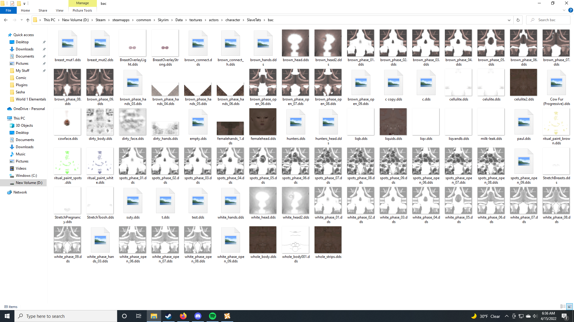Open 3D Objects under This PC
574x322 pixels.
click(x=24, y=126)
